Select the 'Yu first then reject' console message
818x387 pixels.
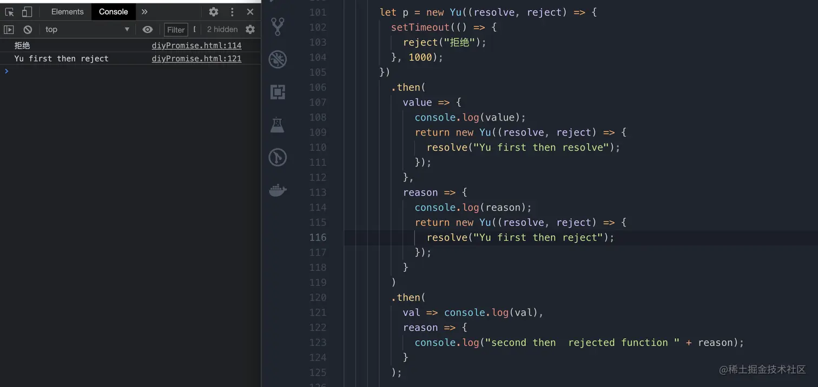click(x=61, y=58)
